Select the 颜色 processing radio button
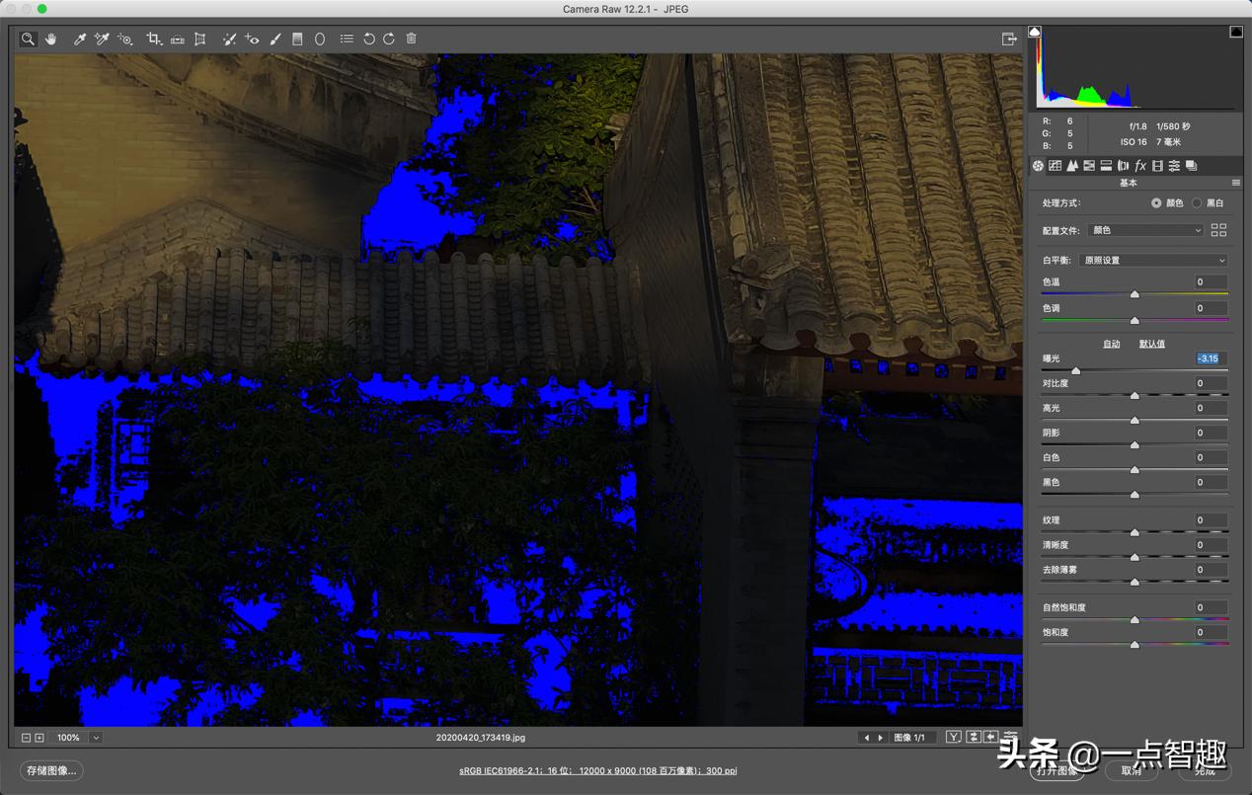The height and width of the screenshot is (795, 1252). (1156, 202)
